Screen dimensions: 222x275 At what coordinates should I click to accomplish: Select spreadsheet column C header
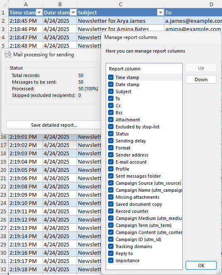(x=121, y=4)
